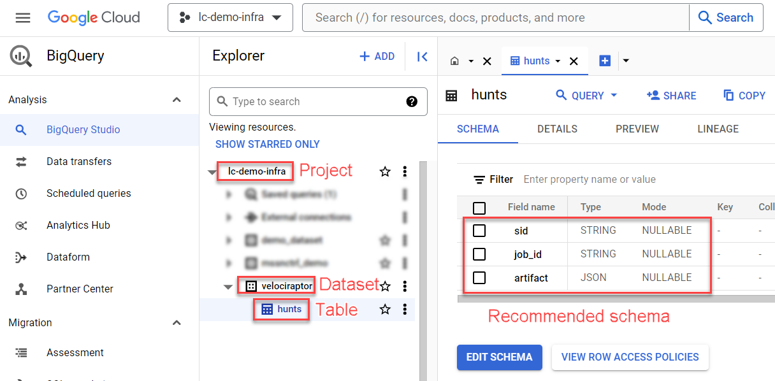Viewport: 775px width, 381px height.
Task: Collapse the velociraptor dataset tree node
Action: tap(228, 287)
